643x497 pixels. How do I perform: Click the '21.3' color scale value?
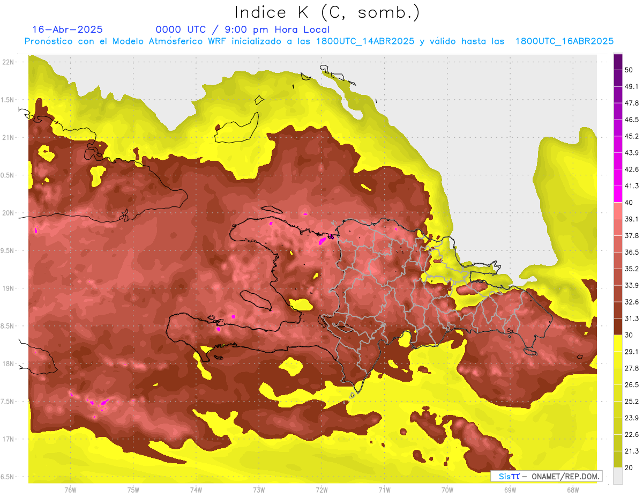[632, 451]
